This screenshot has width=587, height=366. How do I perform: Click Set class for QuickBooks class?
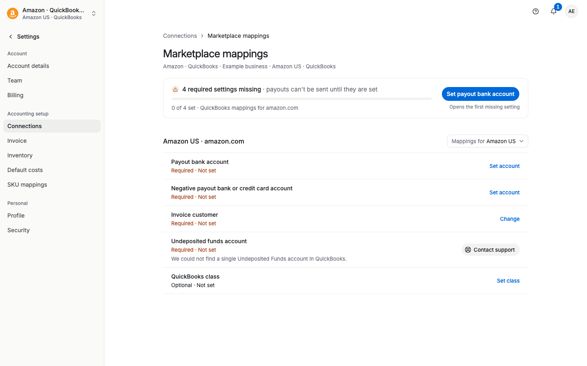pos(508,281)
